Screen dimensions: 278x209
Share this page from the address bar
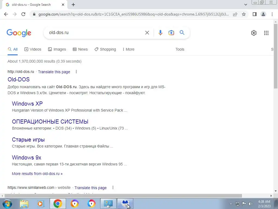tap(235, 14)
